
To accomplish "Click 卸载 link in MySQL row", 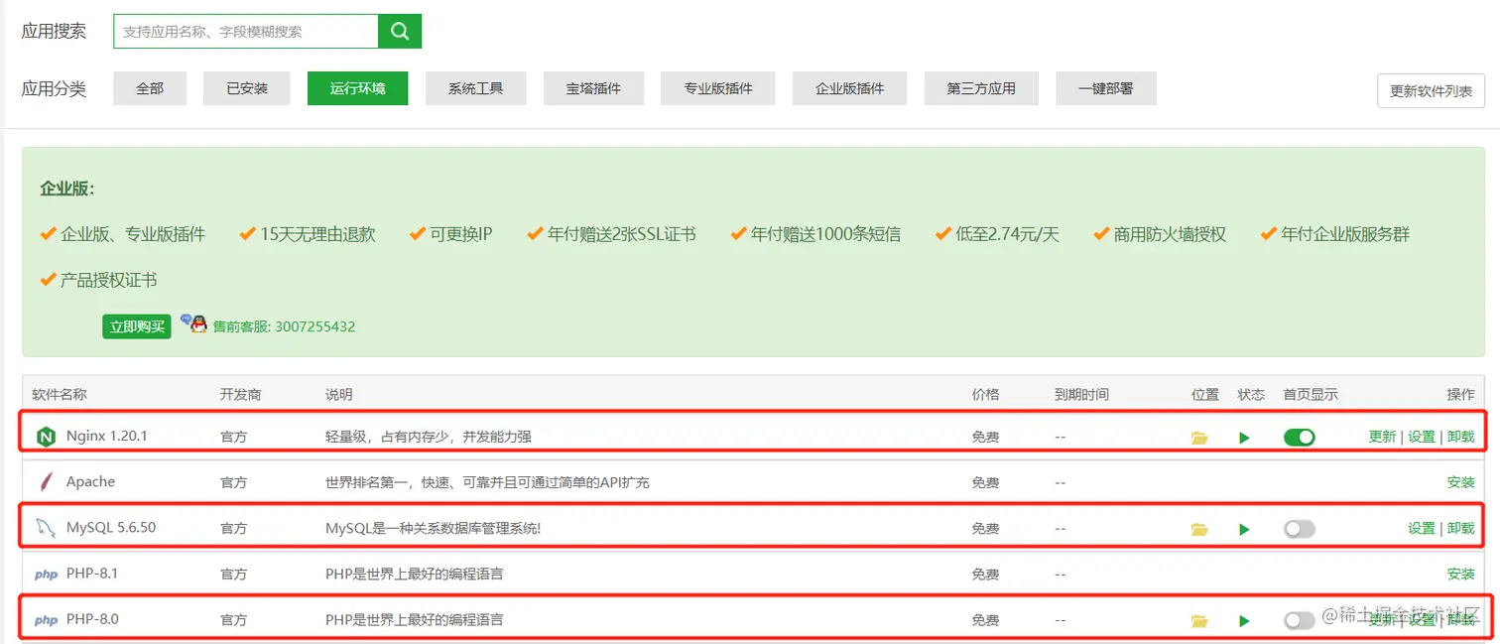I will (x=1461, y=528).
